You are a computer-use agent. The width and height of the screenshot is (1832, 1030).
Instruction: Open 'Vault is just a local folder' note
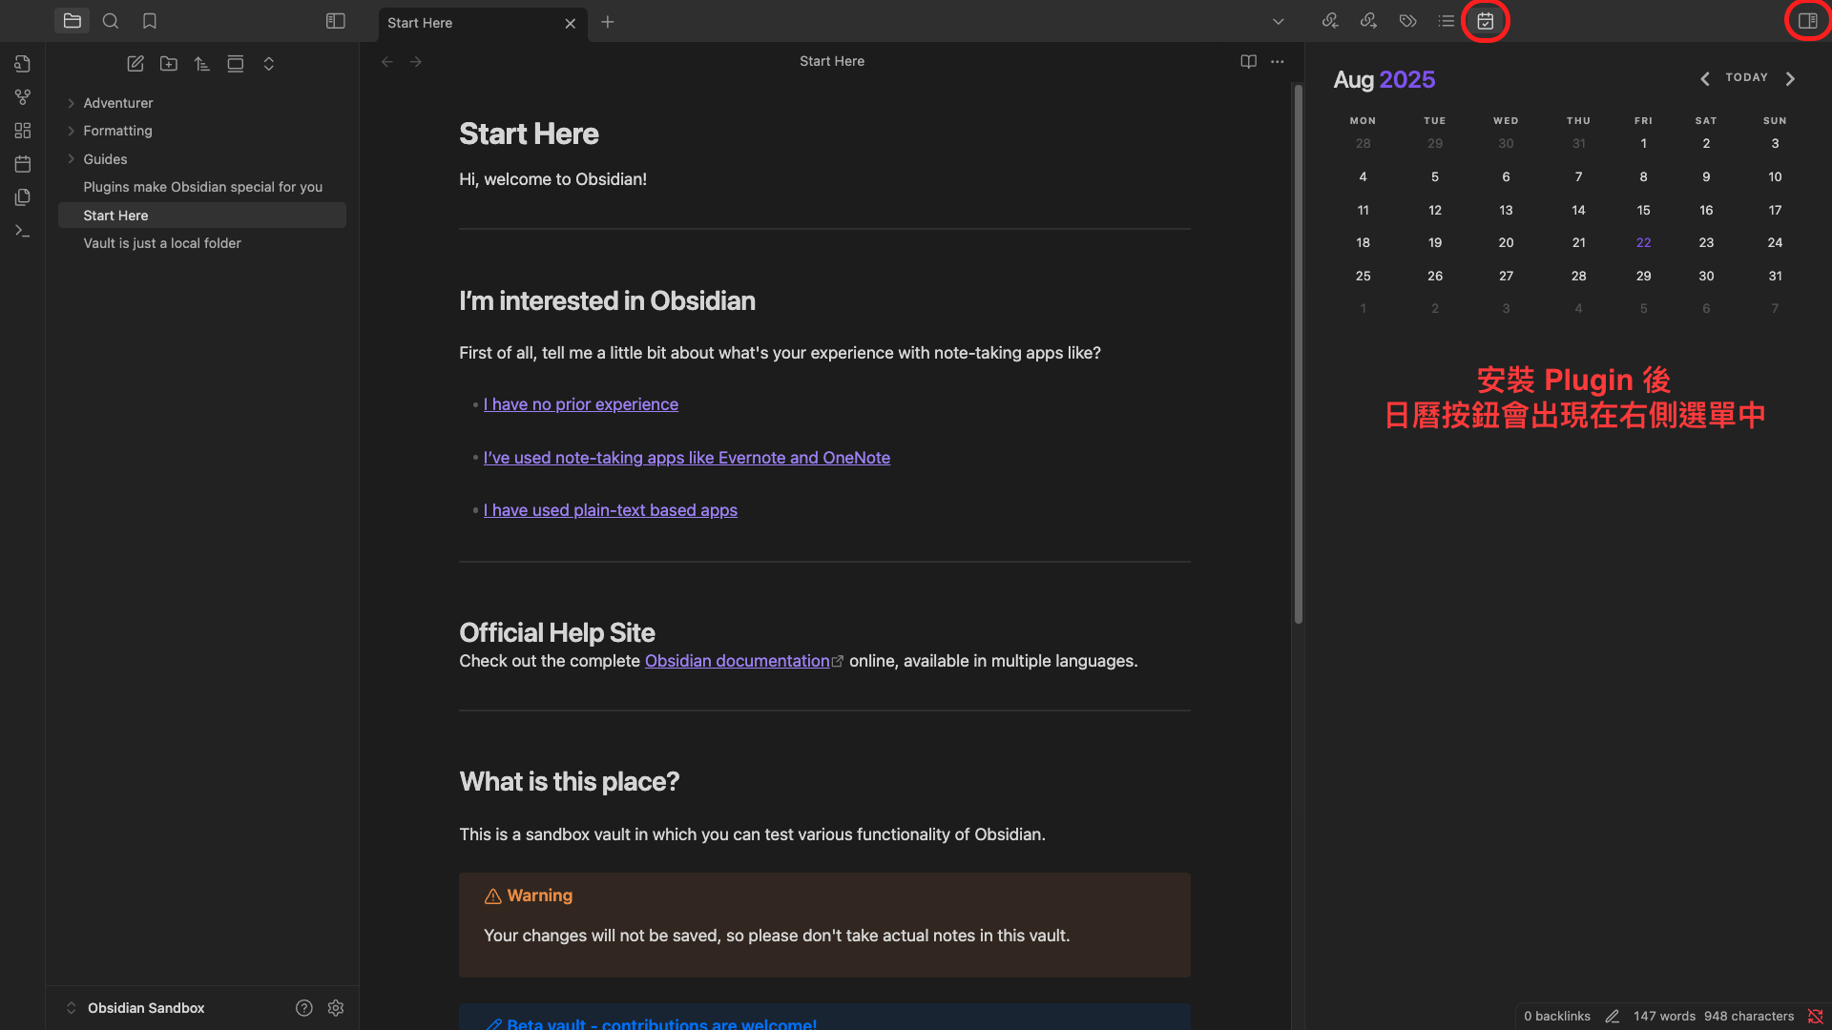pyautogui.click(x=202, y=243)
